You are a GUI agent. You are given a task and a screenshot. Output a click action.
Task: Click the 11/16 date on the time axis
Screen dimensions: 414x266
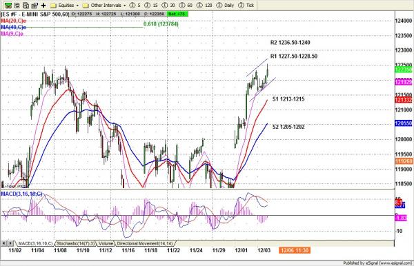tap(128, 250)
